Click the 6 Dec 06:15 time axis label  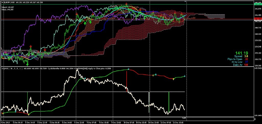pyautogui.click(x=55, y=122)
